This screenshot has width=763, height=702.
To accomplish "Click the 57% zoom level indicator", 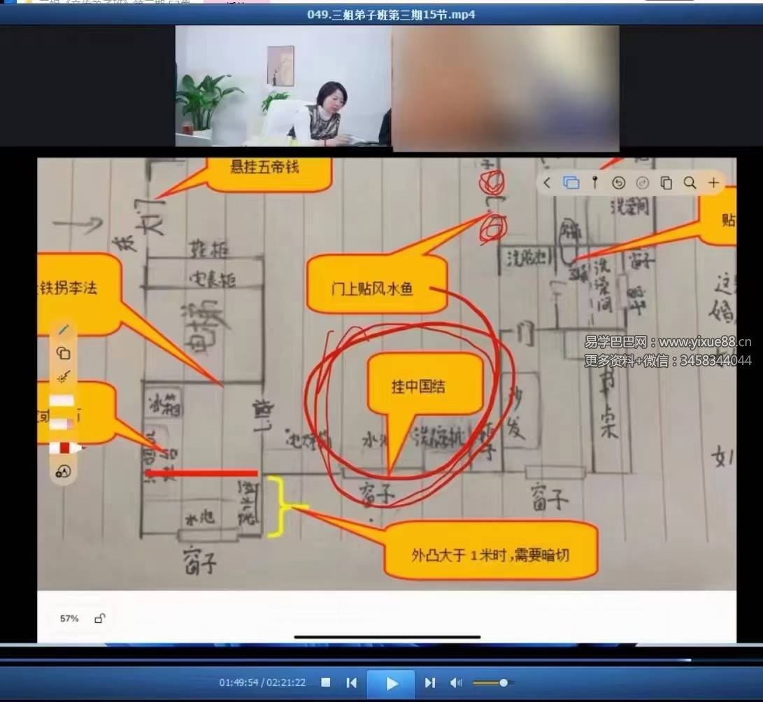I will pyautogui.click(x=69, y=619).
